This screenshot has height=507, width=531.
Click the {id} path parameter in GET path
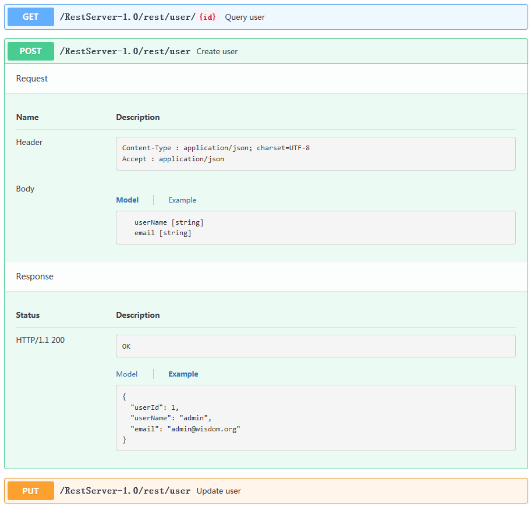[x=208, y=16]
